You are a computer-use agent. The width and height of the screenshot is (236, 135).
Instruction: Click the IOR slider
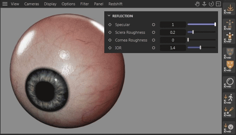pyautogui.click(x=201, y=47)
